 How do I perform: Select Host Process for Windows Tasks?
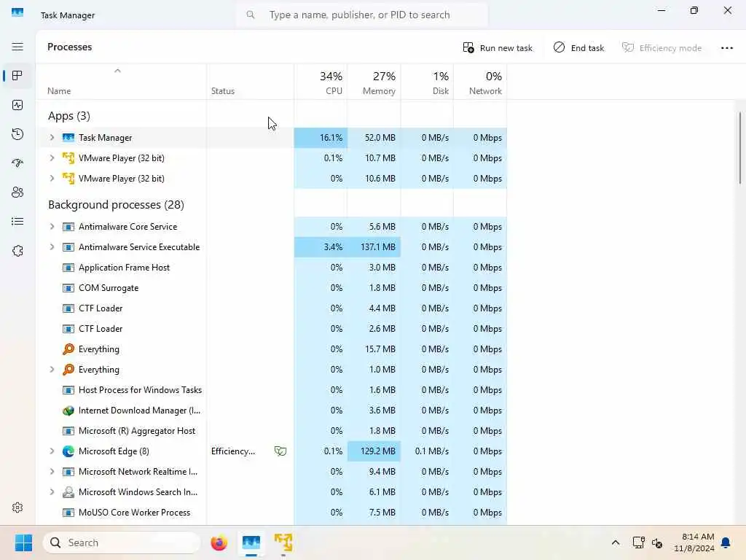(271, 390)
